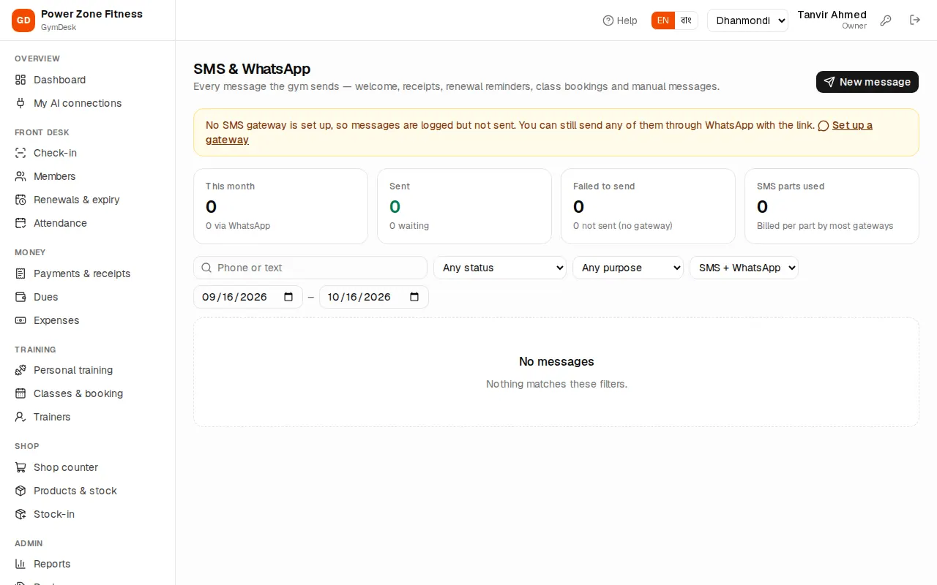937x585 pixels.
Task: Click the Dashboard grid icon
Action: point(20,80)
